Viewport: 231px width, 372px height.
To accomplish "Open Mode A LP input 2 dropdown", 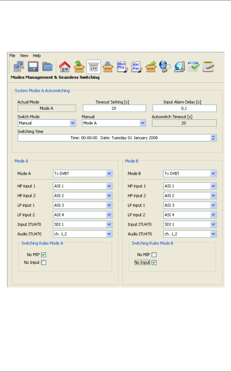I will [83, 215].
